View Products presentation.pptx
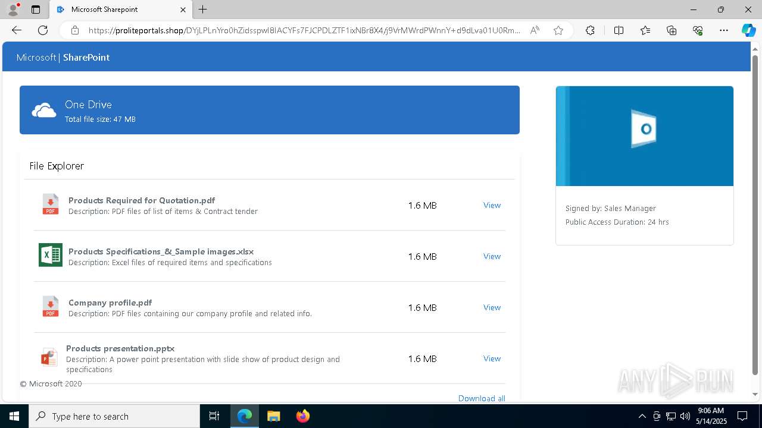This screenshot has width=762, height=428. [x=492, y=358]
